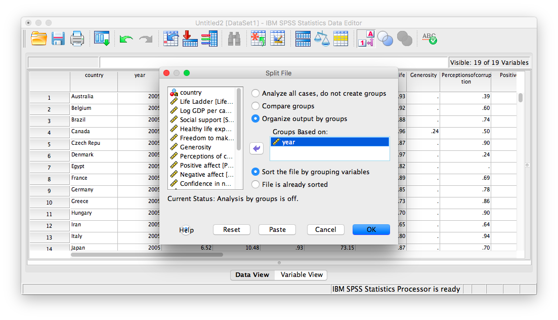558x320 pixels.
Task: Select 'Healthy life exp...' variable
Action: [202, 129]
